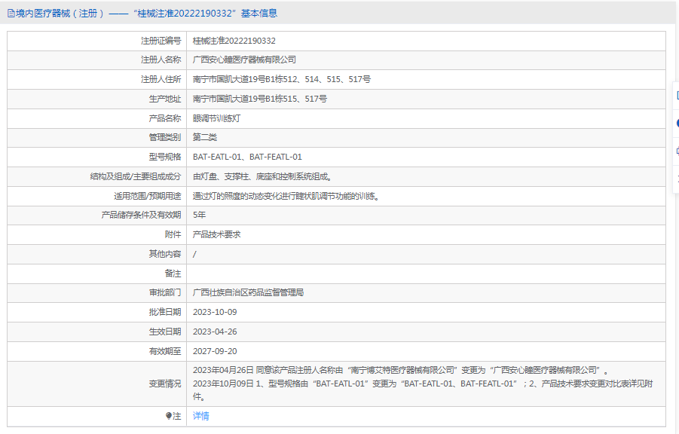Click the 有效期至 row label
The height and width of the screenshot is (434, 679).
click(x=164, y=351)
